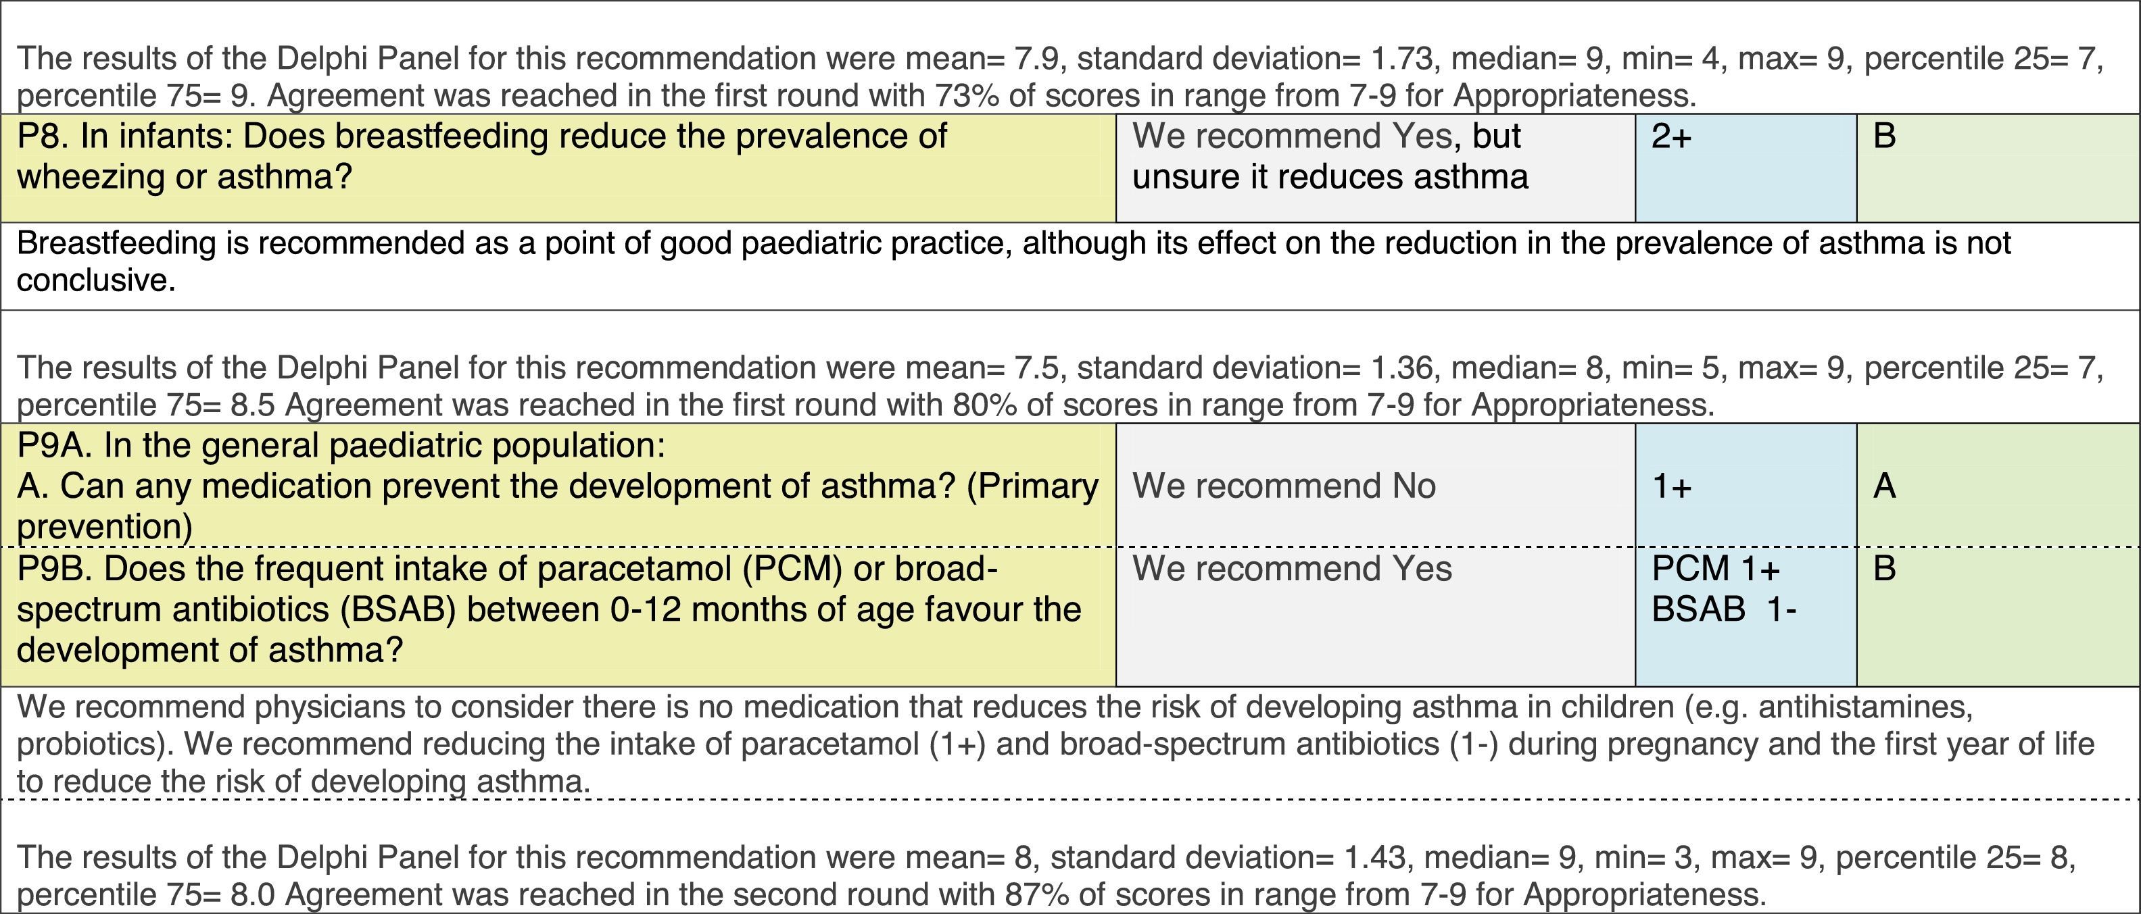Click the Delphi Panel results with mean 7.9
This screenshot has height=914, width=2141.
(x=1060, y=59)
